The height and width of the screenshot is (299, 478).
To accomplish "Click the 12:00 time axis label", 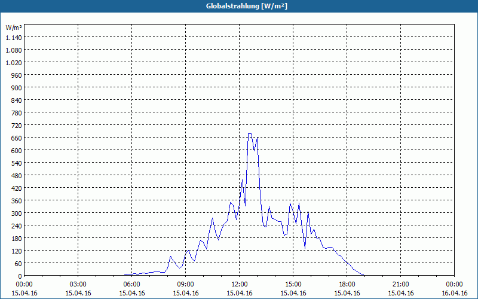I will (x=240, y=285).
